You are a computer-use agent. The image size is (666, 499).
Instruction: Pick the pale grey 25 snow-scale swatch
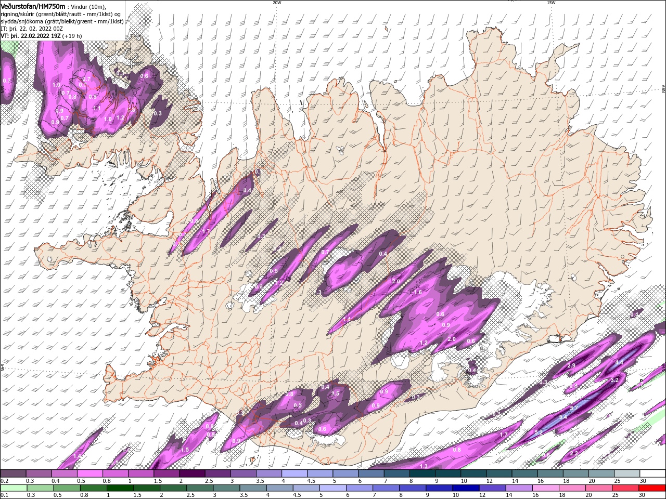(x=627, y=474)
